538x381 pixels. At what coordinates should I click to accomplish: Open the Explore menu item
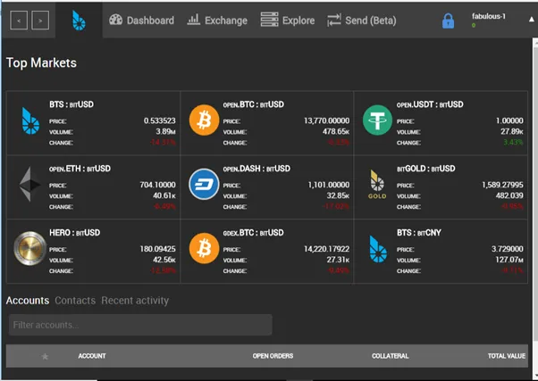pos(288,21)
